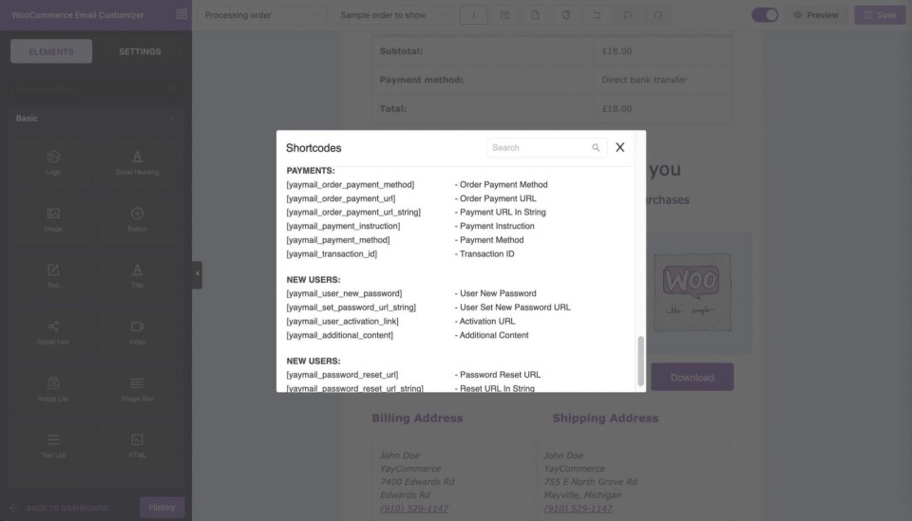Image resolution: width=912 pixels, height=521 pixels.
Task: Select the HTML element icon
Action: point(137,439)
